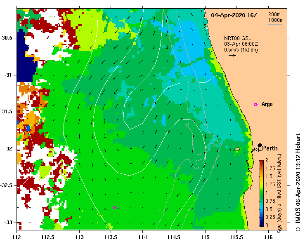Click the magenta Argo marker in the legend
305x244 pixels.
[x=255, y=104]
